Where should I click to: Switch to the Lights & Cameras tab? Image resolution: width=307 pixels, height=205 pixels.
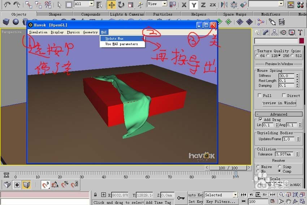tap(127, 14)
